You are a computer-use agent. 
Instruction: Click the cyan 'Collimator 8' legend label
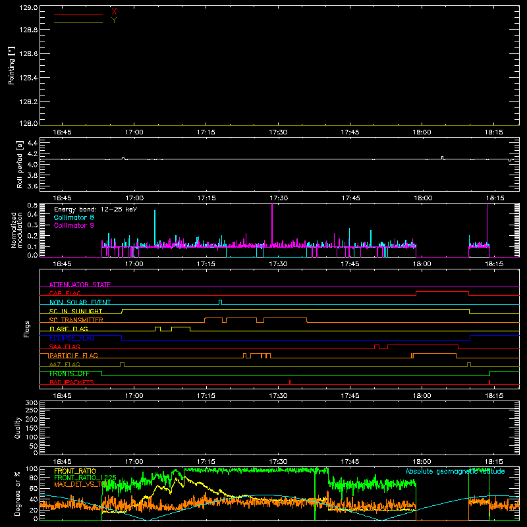point(74,217)
